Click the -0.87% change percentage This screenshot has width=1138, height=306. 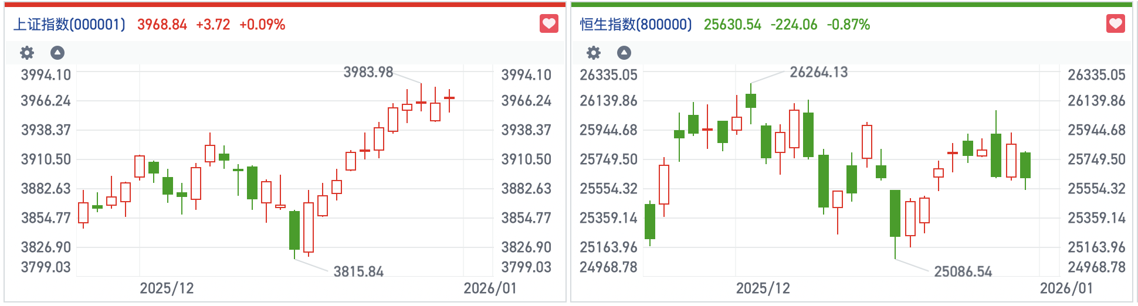click(848, 25)
